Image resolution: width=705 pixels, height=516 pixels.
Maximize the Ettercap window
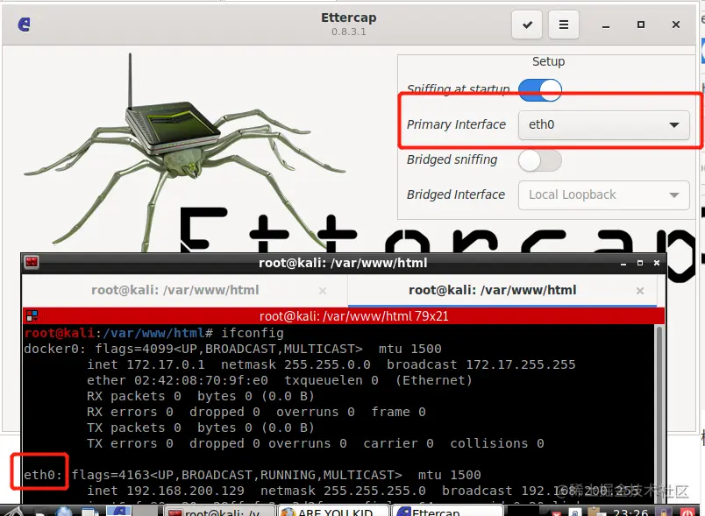[x=641, y=25]
